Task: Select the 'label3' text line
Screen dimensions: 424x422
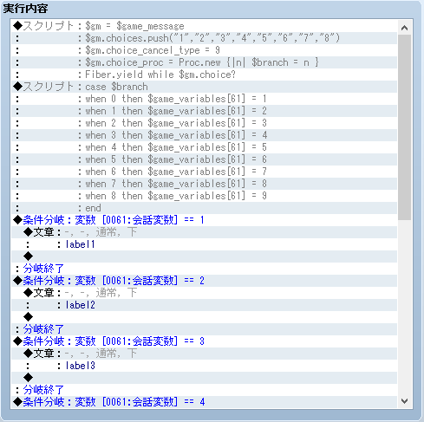Action: (x=205, y=366)
